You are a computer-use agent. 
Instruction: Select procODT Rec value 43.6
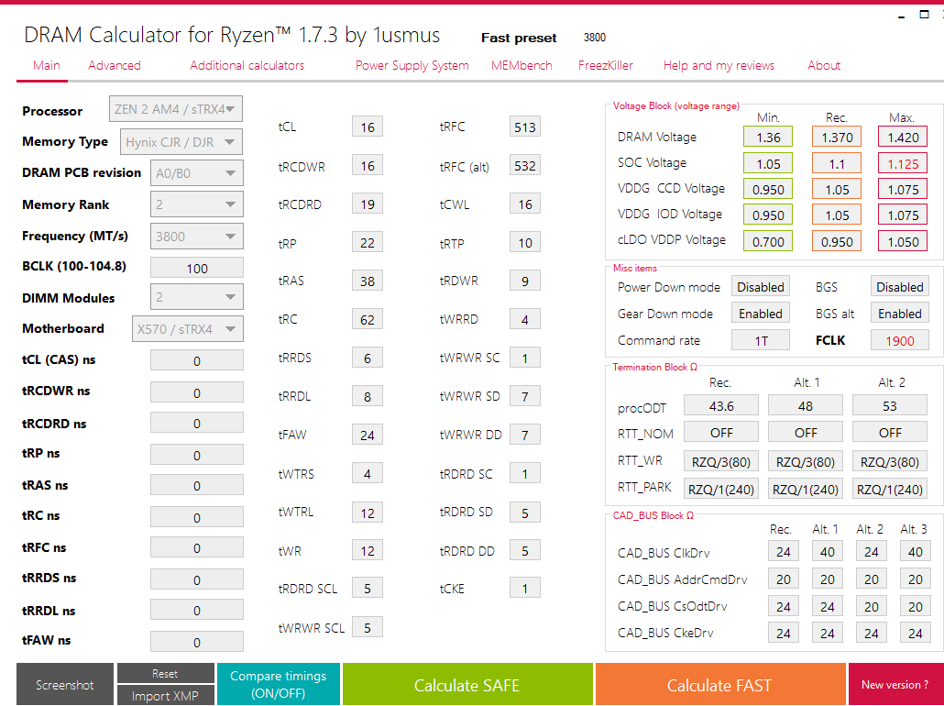pos(721,405)
